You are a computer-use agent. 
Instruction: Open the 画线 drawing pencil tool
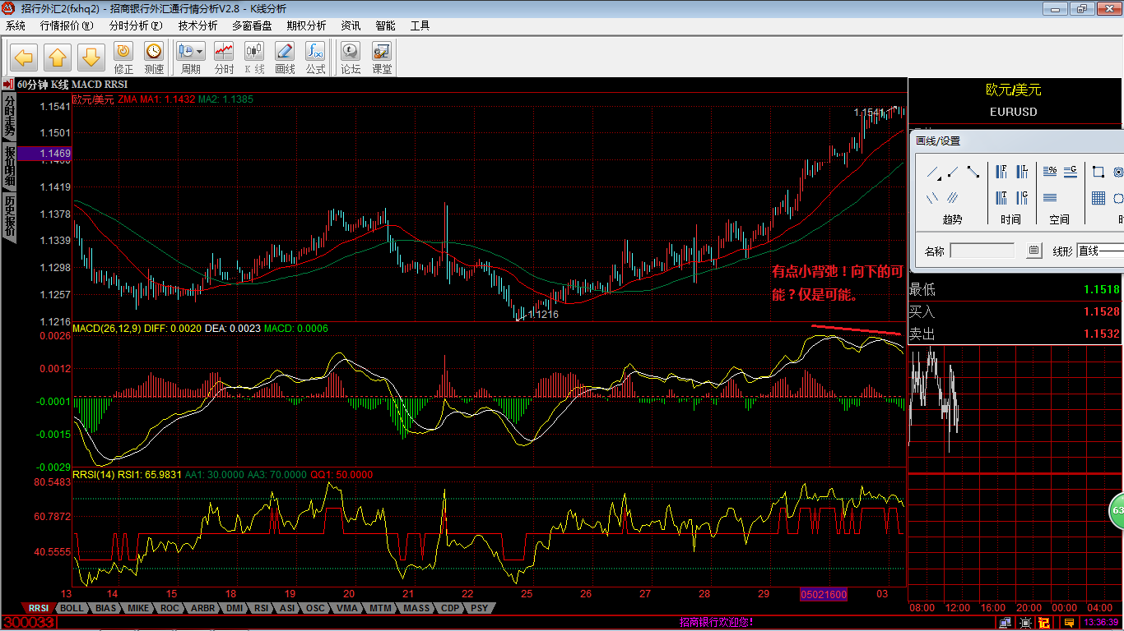[285, 58]
